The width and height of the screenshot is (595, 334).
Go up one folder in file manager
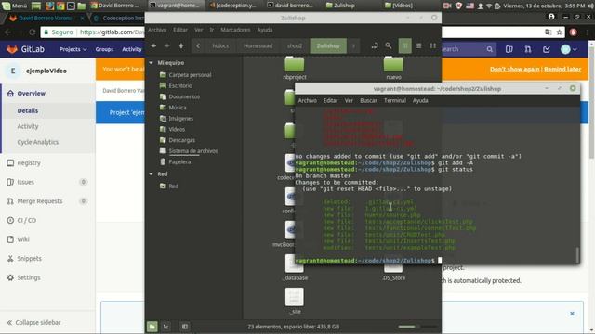pyautogui.click(x=181, y=45)
